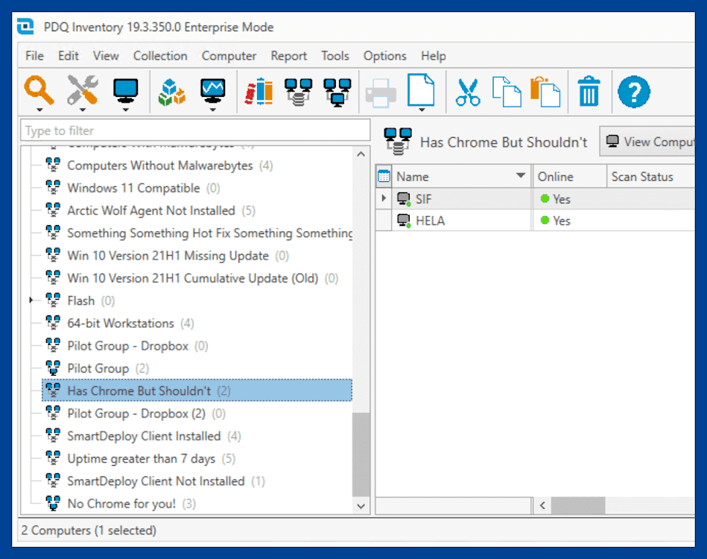Click the colored cubes collection icon
707x559 pixels.
point(171,92)
